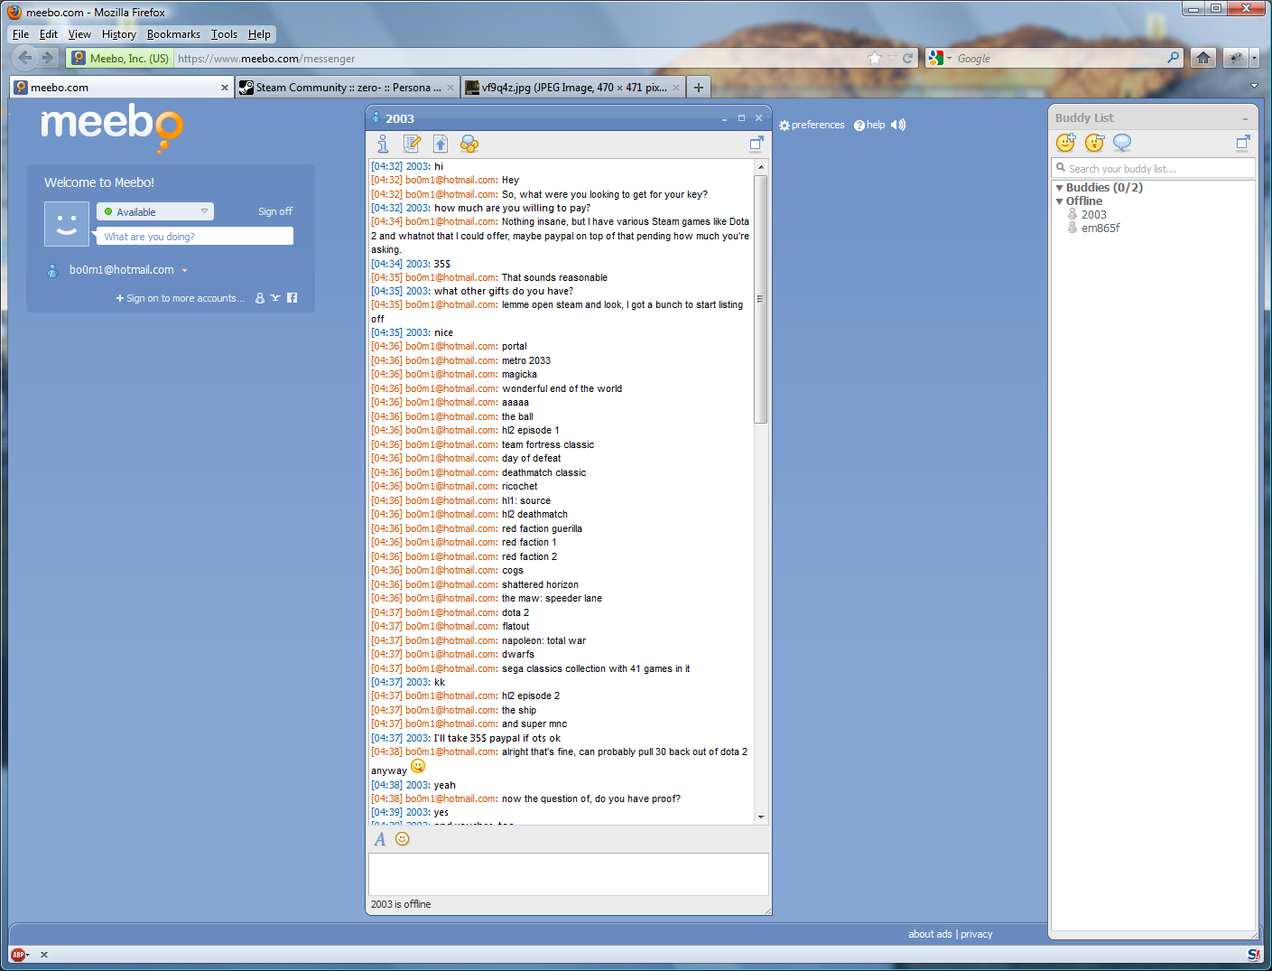Click the group chat invite icon
The height and width of the screenshot is (971, 1272).
point(469,144)
